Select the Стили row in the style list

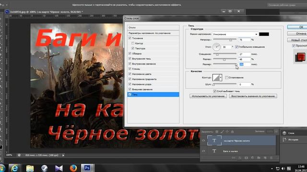[x=153, y=28]
